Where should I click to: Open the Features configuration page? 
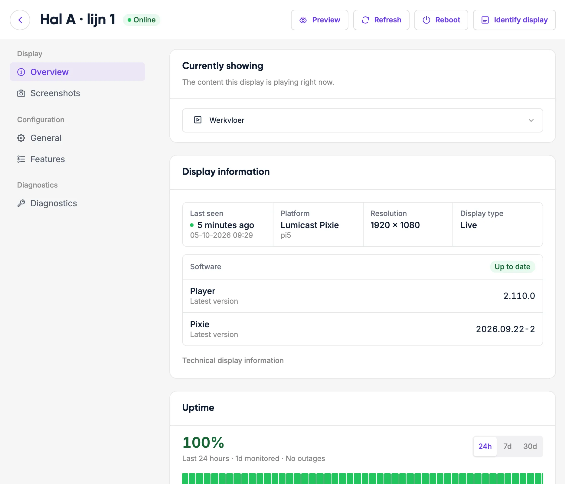(x=77, y=159)
